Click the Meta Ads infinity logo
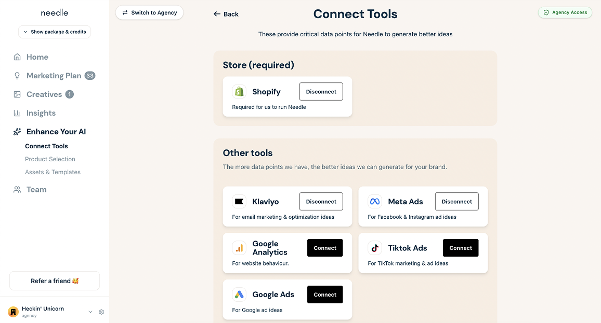The width and height of the screenshot is (601, 323). coord(375,202)
